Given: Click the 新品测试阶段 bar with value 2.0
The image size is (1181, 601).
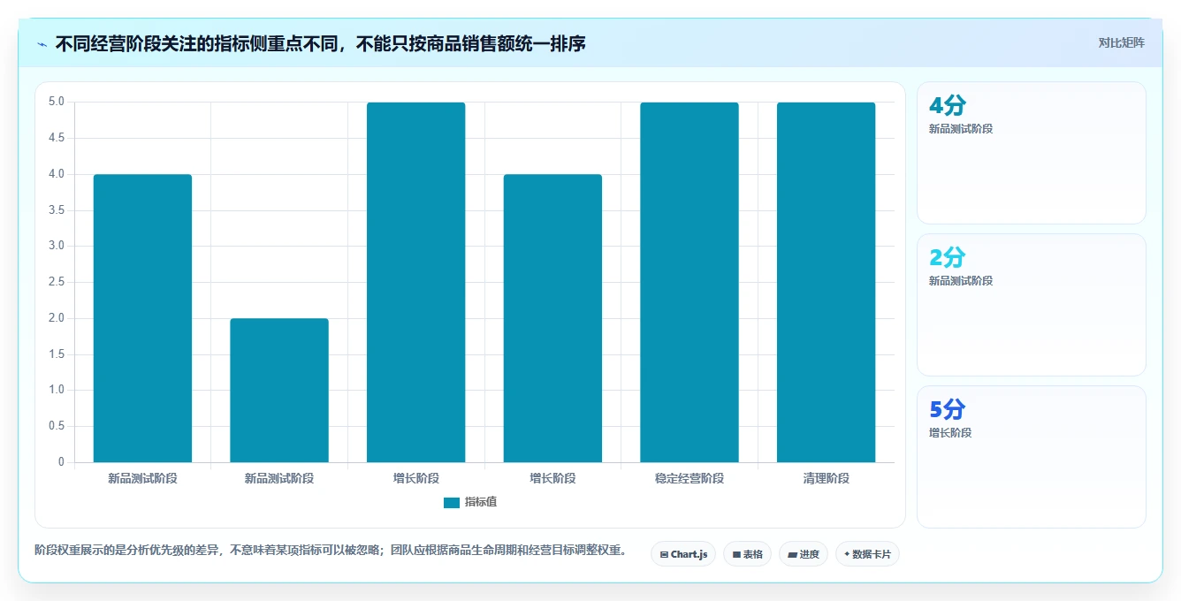Looking at the screenshot, I should (x=279, y=390).
